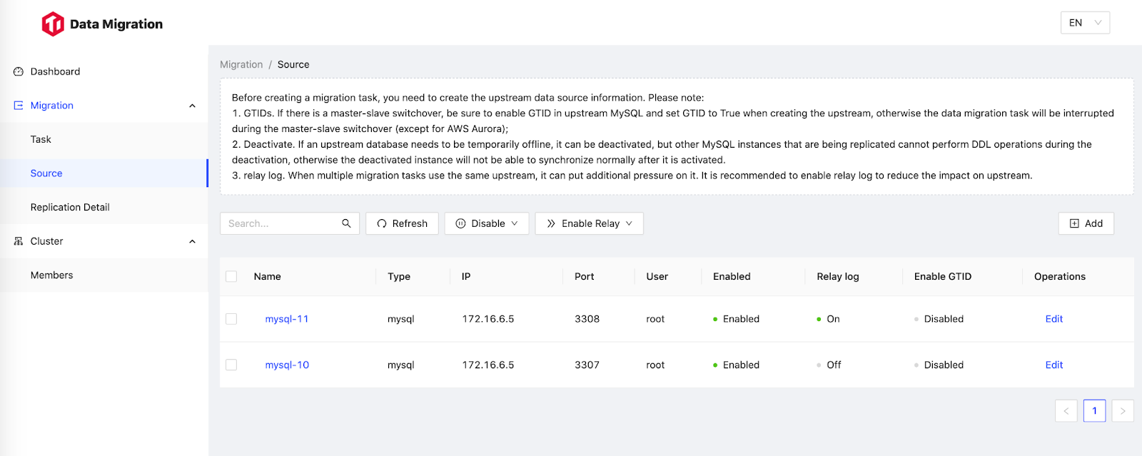Click the Port column header
This screenshot has width=1142, height=456.
pyautogui.click(x=585, y=276)
